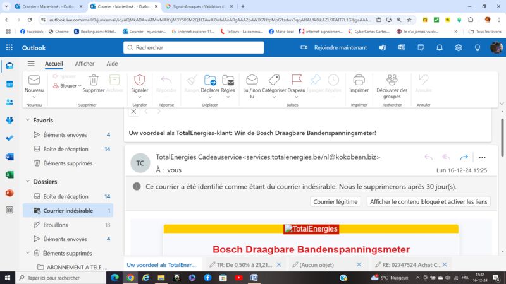Screen dimensions: 506x284
Task: Open the Facebook bookmark
Action: tap(32, 32)
